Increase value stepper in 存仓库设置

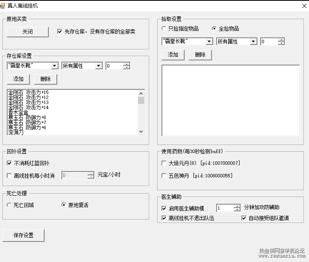point(126,64)
